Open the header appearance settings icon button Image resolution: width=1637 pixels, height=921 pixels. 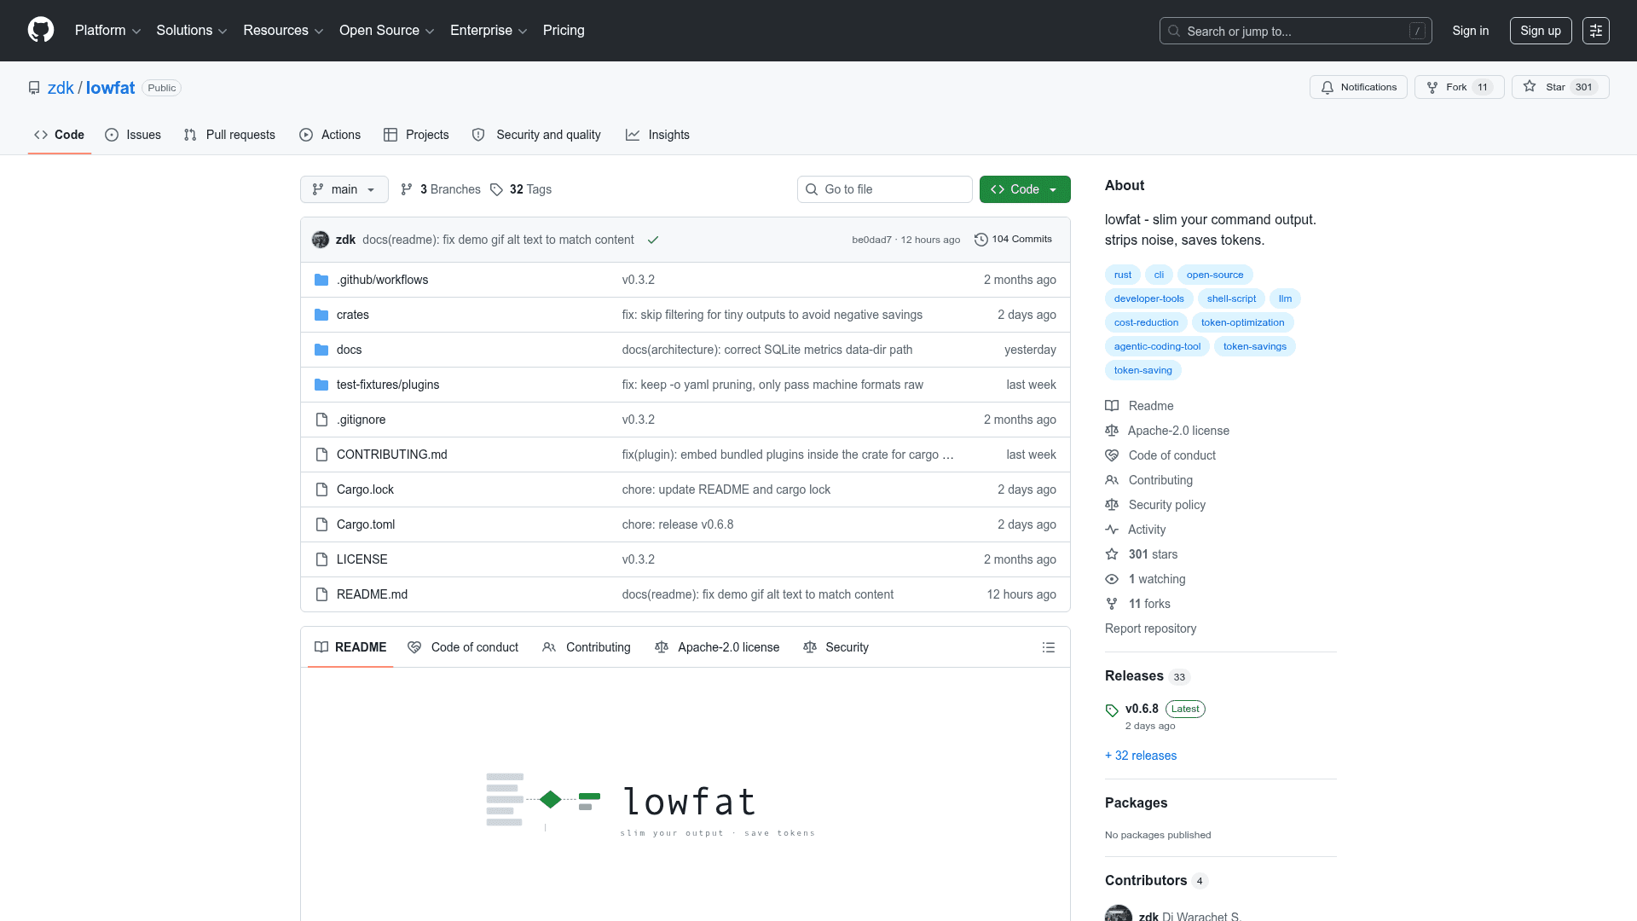[1596, 31]
